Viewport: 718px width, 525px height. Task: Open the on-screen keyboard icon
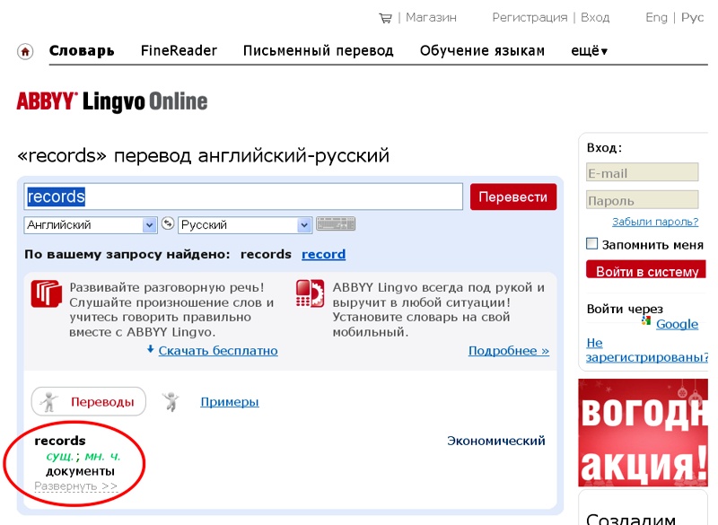point(336,223)
